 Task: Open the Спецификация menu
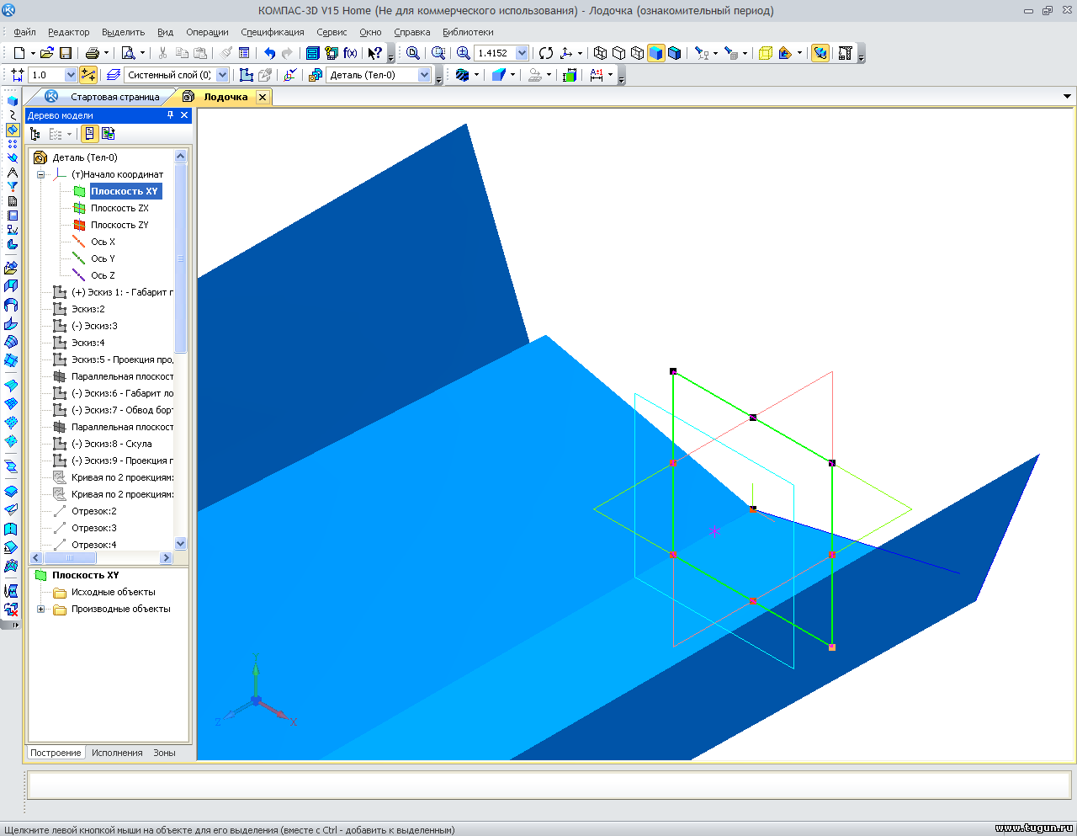tap(273, 32)
